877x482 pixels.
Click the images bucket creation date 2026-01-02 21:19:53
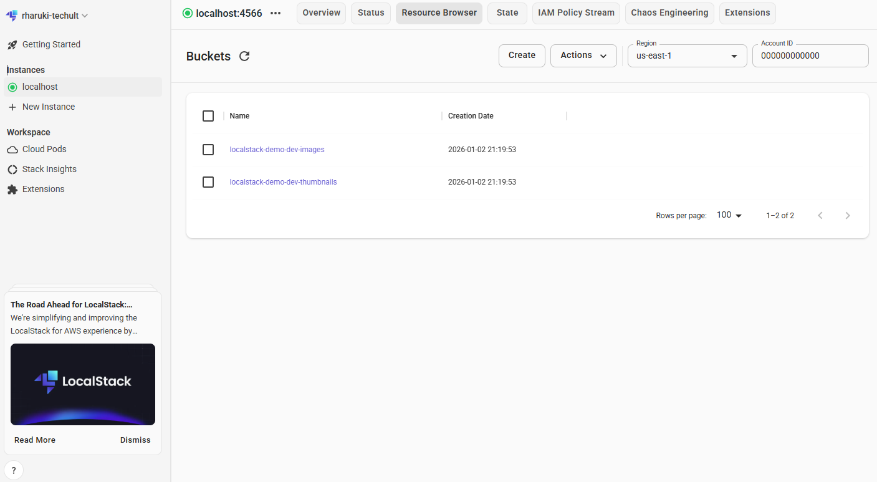[482, 150]
